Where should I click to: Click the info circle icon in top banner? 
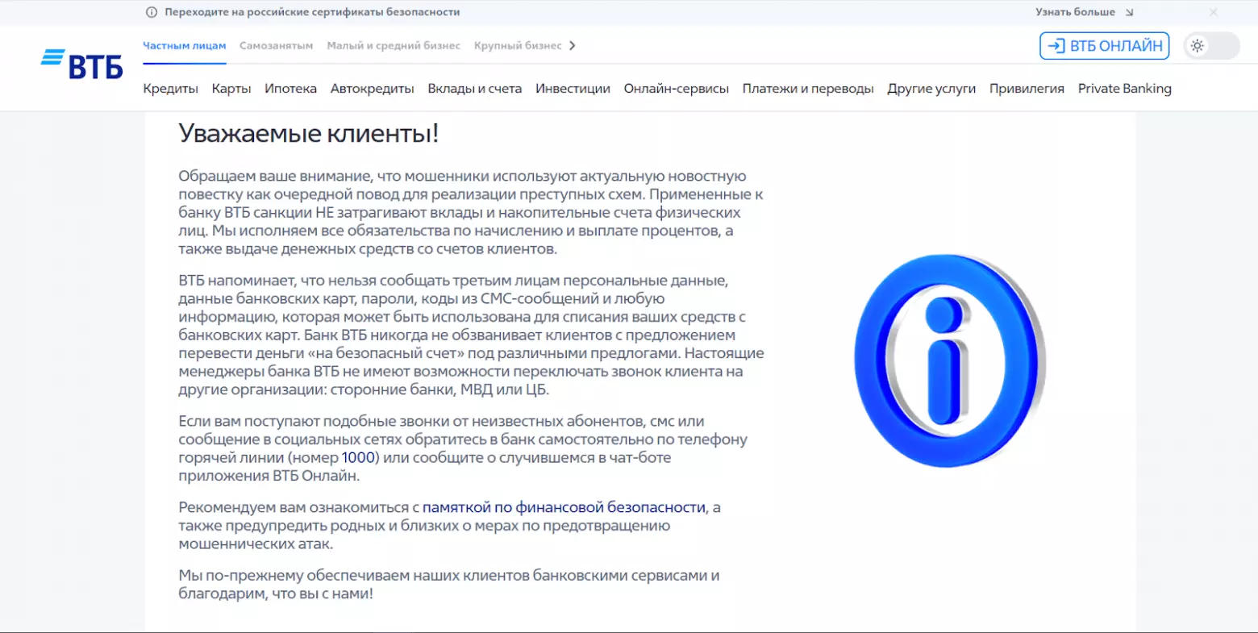point(151,12)
